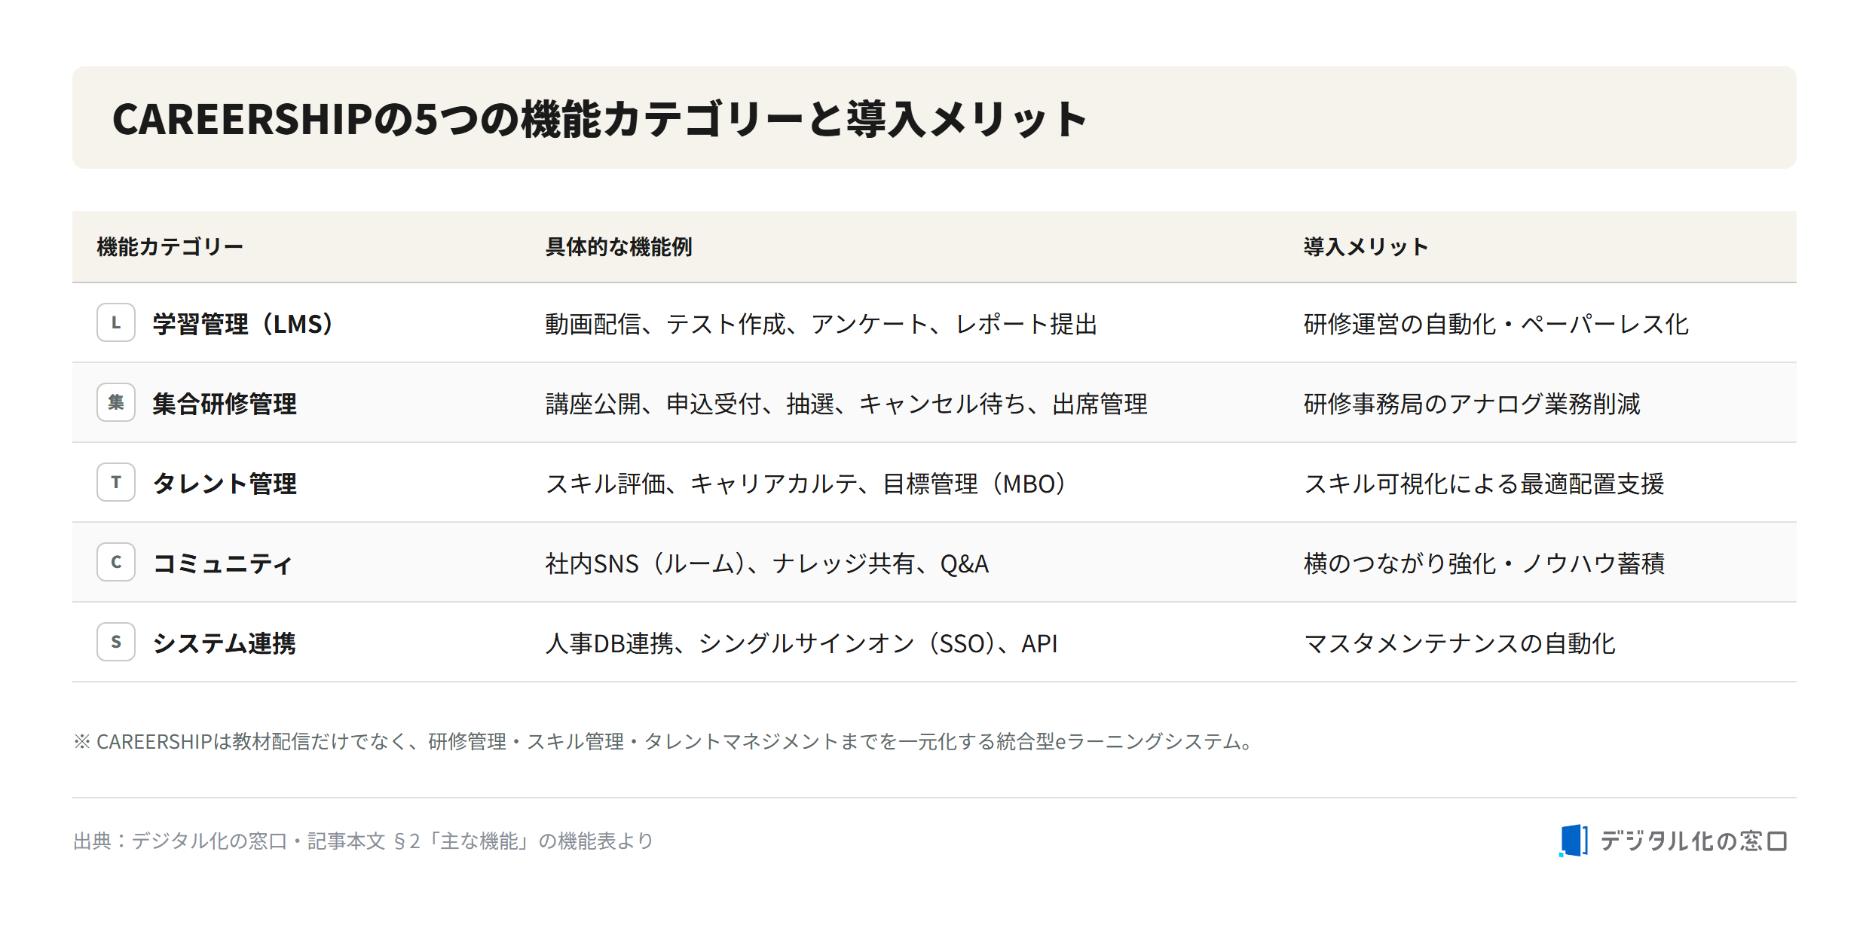The height and width of the screenshot is (928, 1869).
Task: Click the 導入メリット column header
Action: point(1366,247)
